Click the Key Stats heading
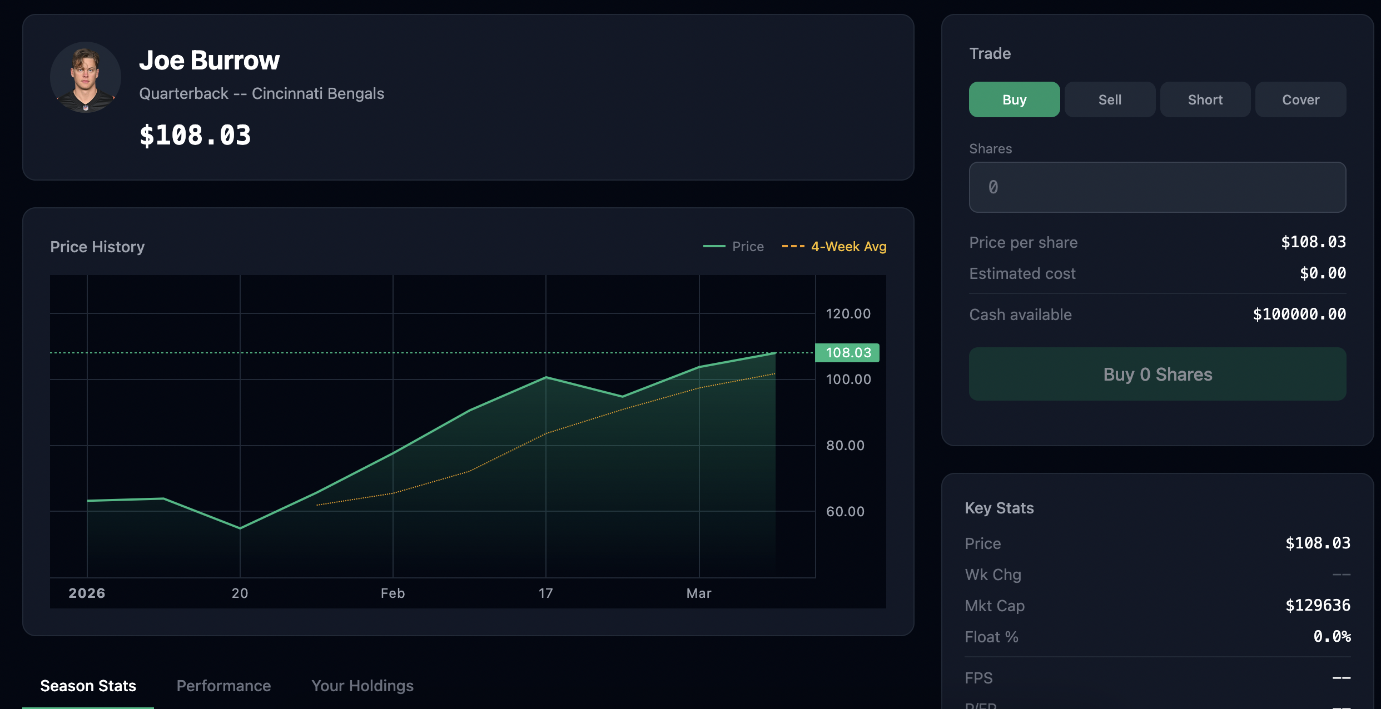This screenshot has height=709, width=1381. point(999,507)
